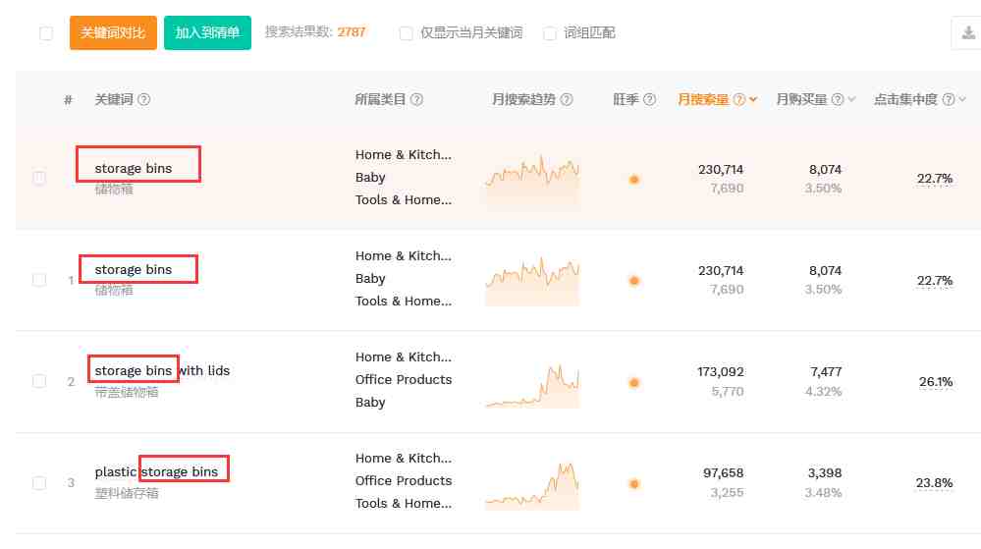Click peak season dot for plastic storage bins

[634, 483]
